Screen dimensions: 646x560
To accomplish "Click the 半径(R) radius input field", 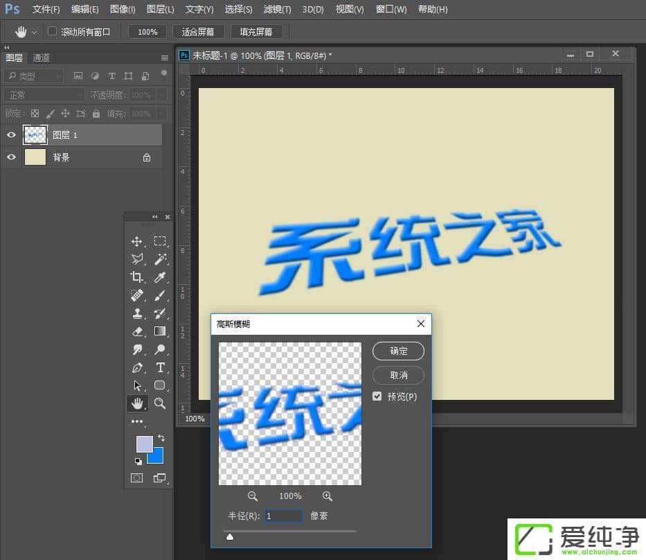I will tap(284, 516).
